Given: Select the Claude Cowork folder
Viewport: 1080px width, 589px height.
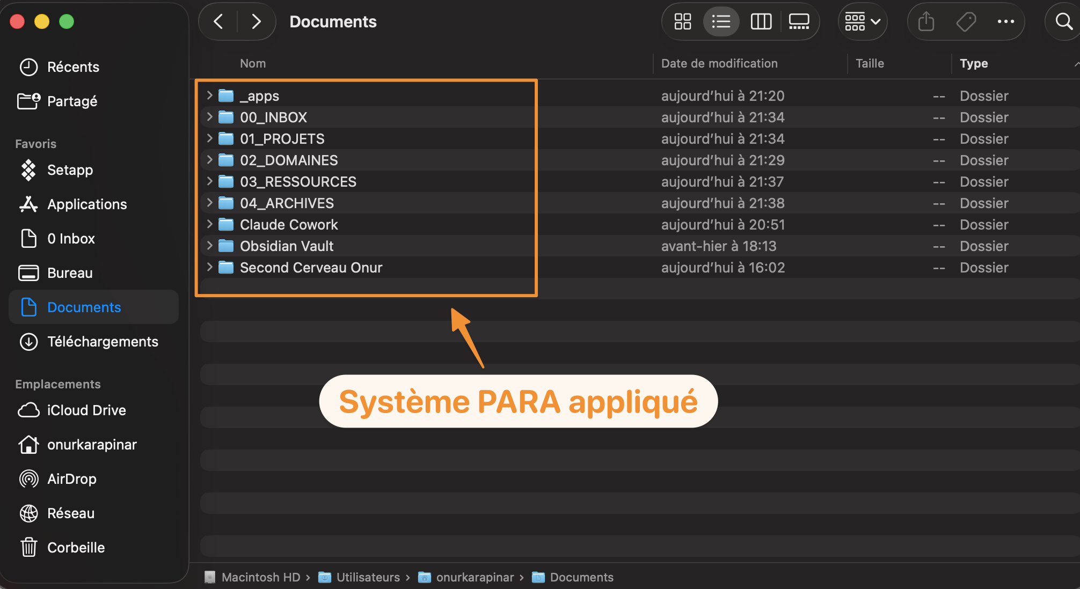Looking at the screenshot, I should pos(640,225).
